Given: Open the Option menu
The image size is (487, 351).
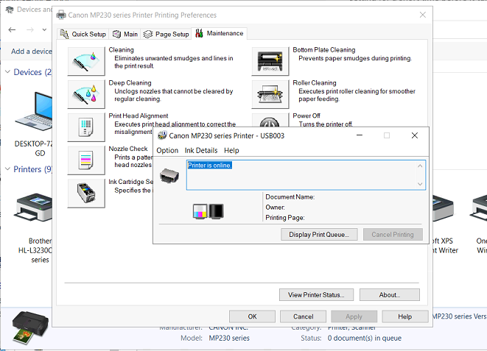Looking at the screenshot, I should click(x=167, y=150).
